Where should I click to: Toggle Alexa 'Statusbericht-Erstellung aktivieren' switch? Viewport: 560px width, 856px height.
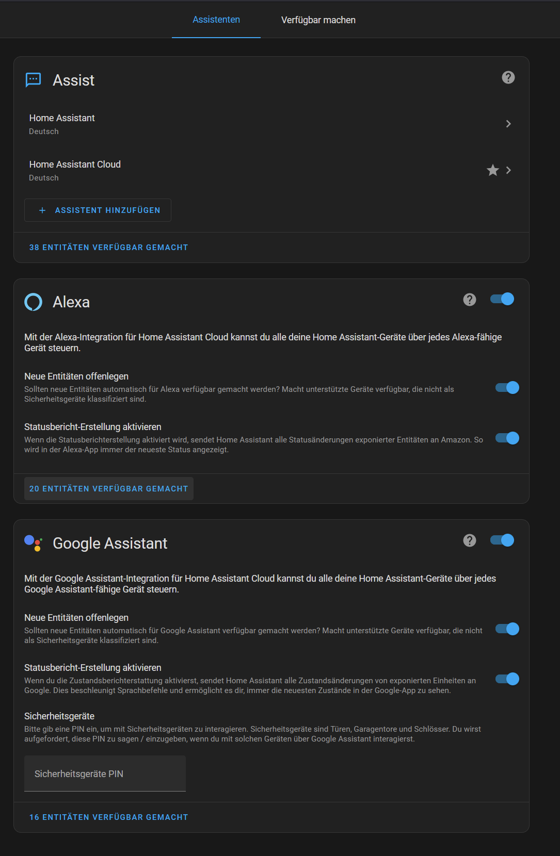507,438
